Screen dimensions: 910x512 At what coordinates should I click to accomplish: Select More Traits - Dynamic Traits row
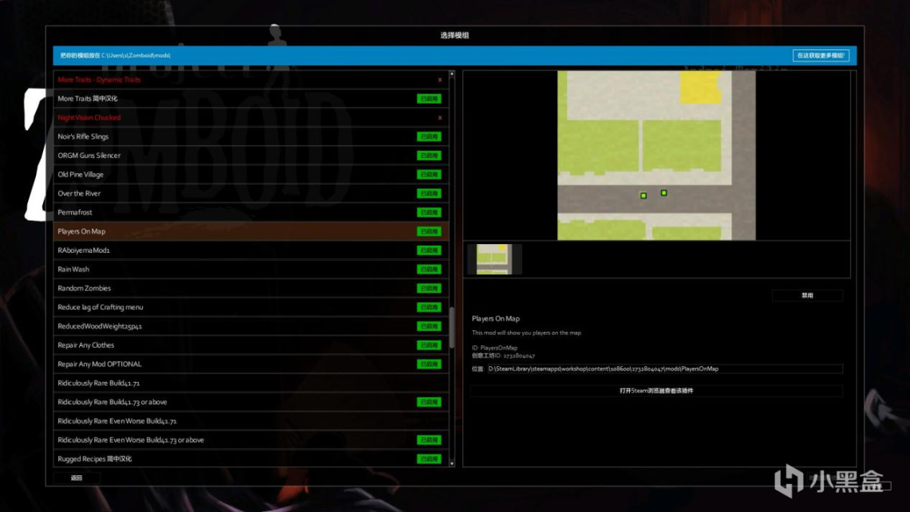click(x=251, y=80)
